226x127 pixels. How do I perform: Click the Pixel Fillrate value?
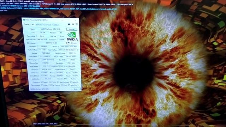click(45, 56)
